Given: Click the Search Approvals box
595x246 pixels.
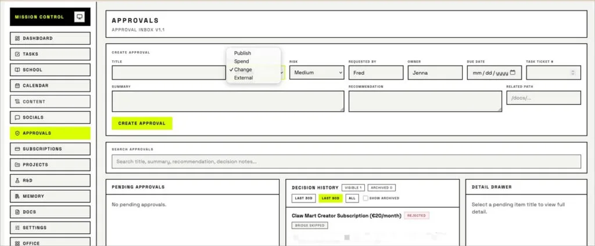Looking at the screenshot, I should pyautogui.click(x=346, y=161).
